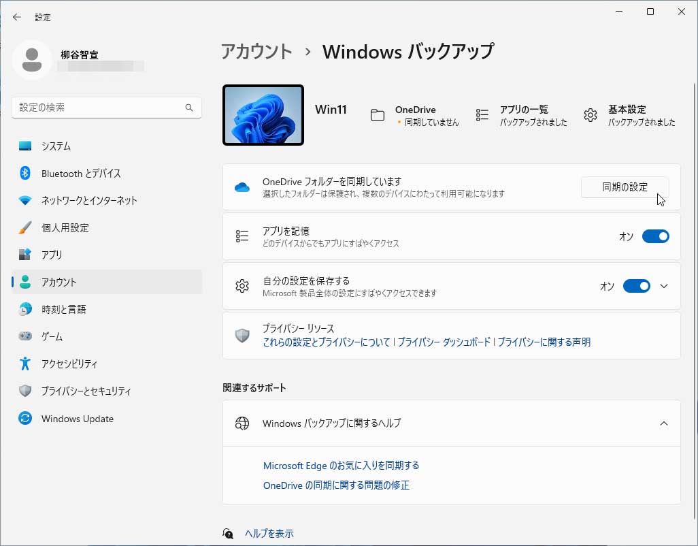Select 個人用設定 in the sidebar
The image size is (698, 546).
coord(107,227)
